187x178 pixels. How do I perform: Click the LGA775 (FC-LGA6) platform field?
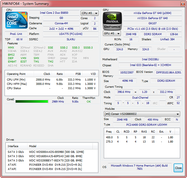coord(71,34)
